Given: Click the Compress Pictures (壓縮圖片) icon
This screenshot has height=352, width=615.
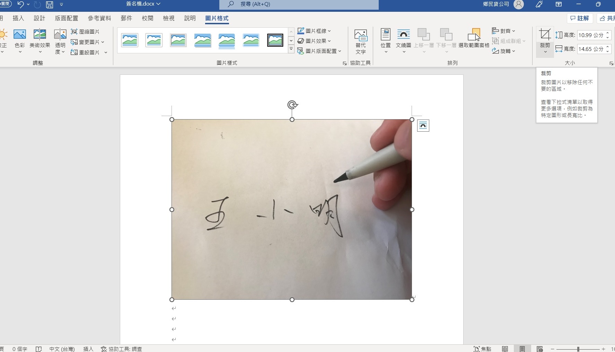Looking at the screenshot, I should click(x=74, y=32).
